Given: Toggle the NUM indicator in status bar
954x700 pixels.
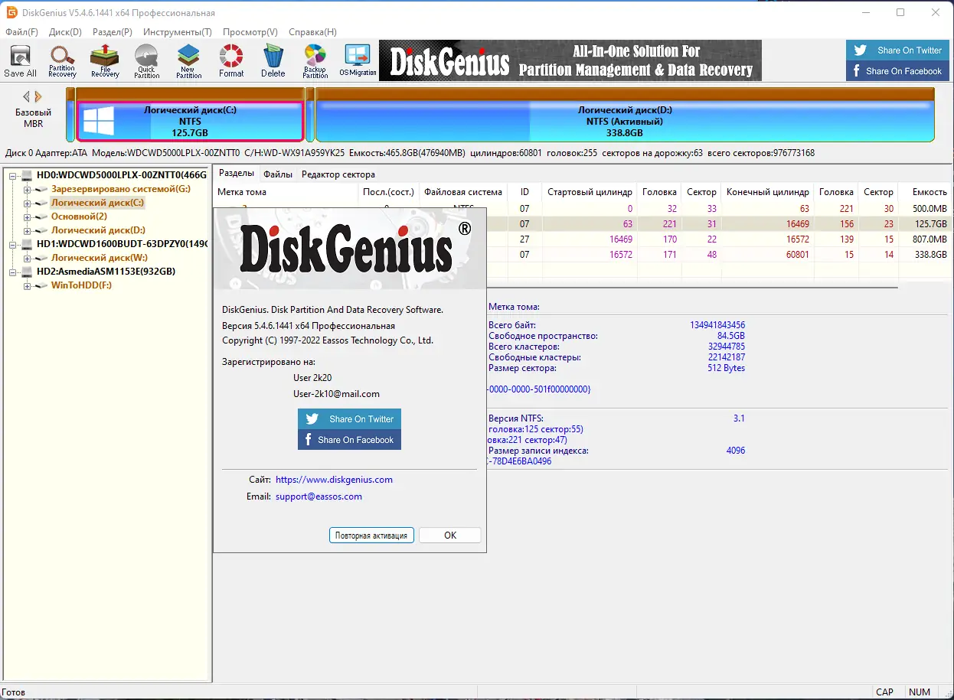Looking at the screenshot, I should click(920, 692).
